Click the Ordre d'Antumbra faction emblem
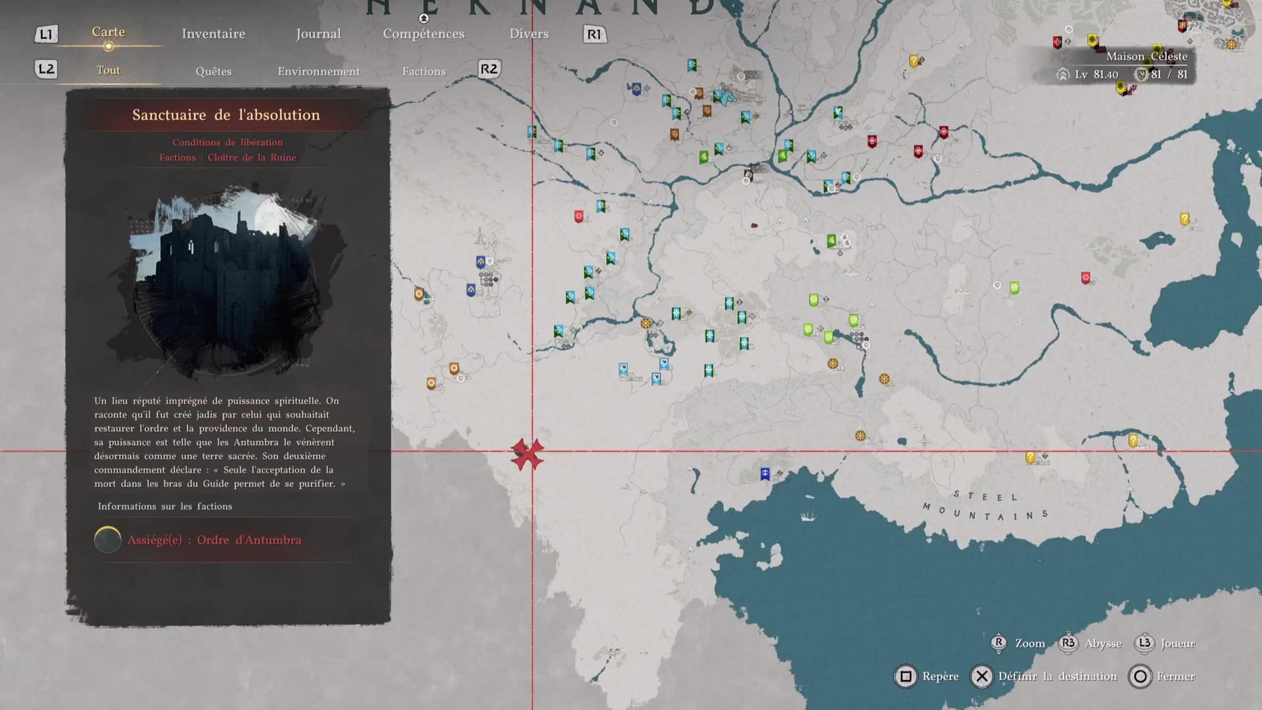1262x710 pixels. pyautogui.click(x=108, y=540)
